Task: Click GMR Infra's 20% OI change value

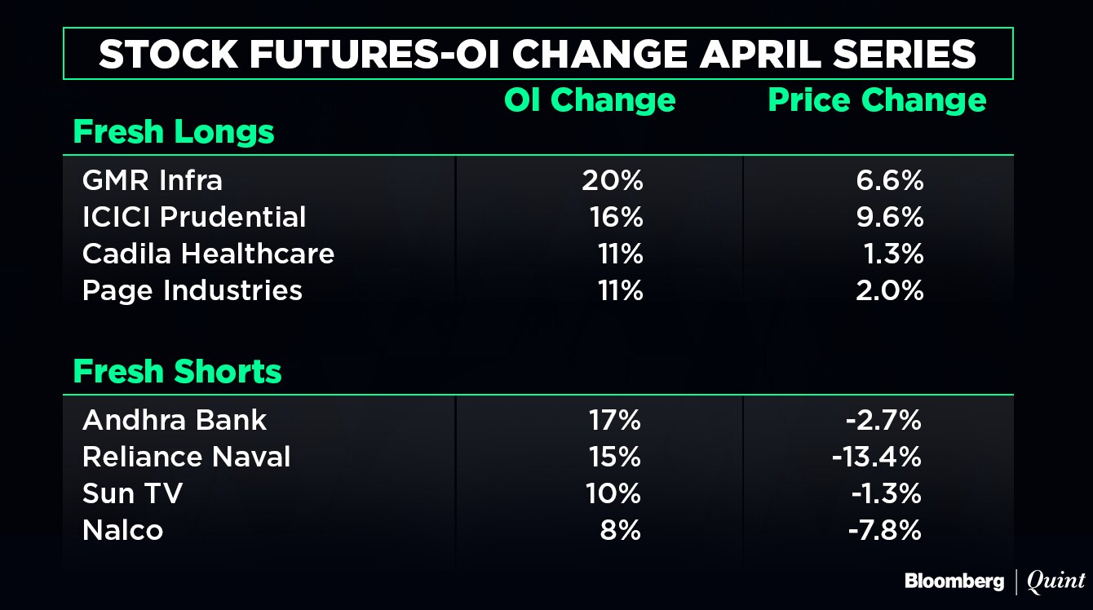Action: (x=612, y=180)
